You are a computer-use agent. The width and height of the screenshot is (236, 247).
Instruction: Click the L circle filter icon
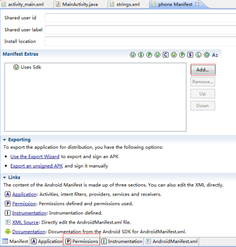pos(199,55)
